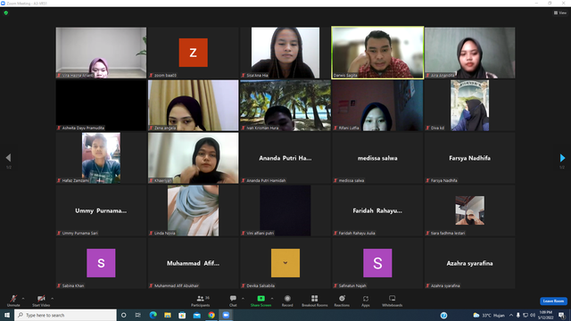Select tiara fadhma lestari's tile

coord(470,210)
